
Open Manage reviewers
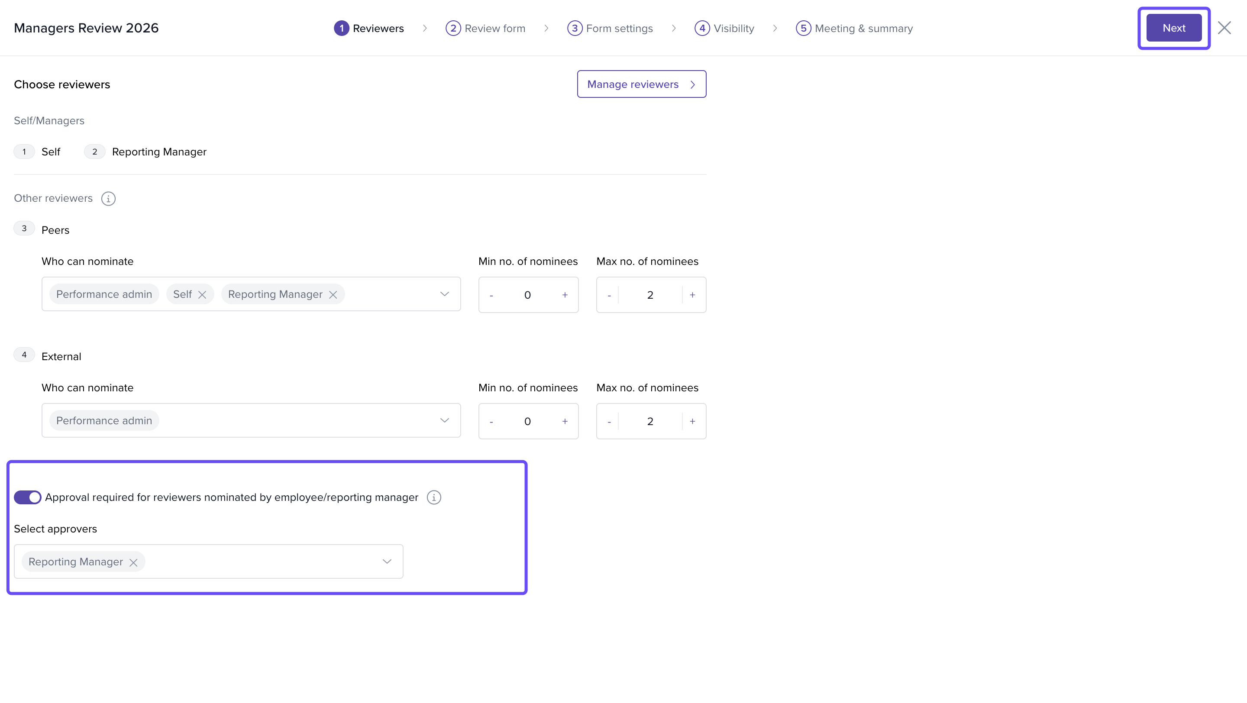[641, 84]
